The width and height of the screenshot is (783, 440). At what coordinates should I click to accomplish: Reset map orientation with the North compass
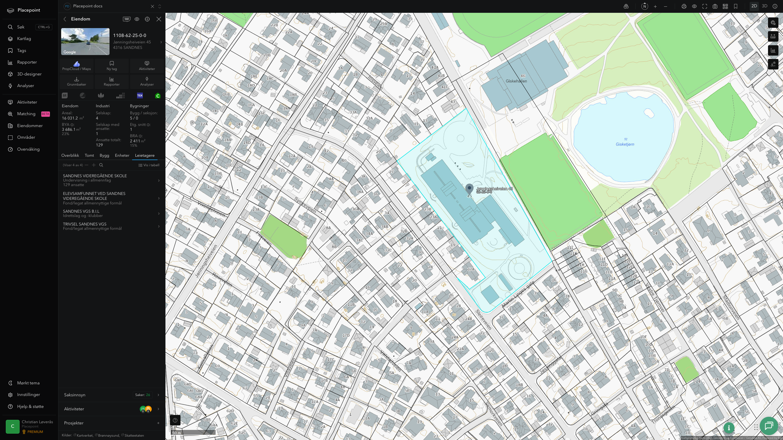coord(644,6)
